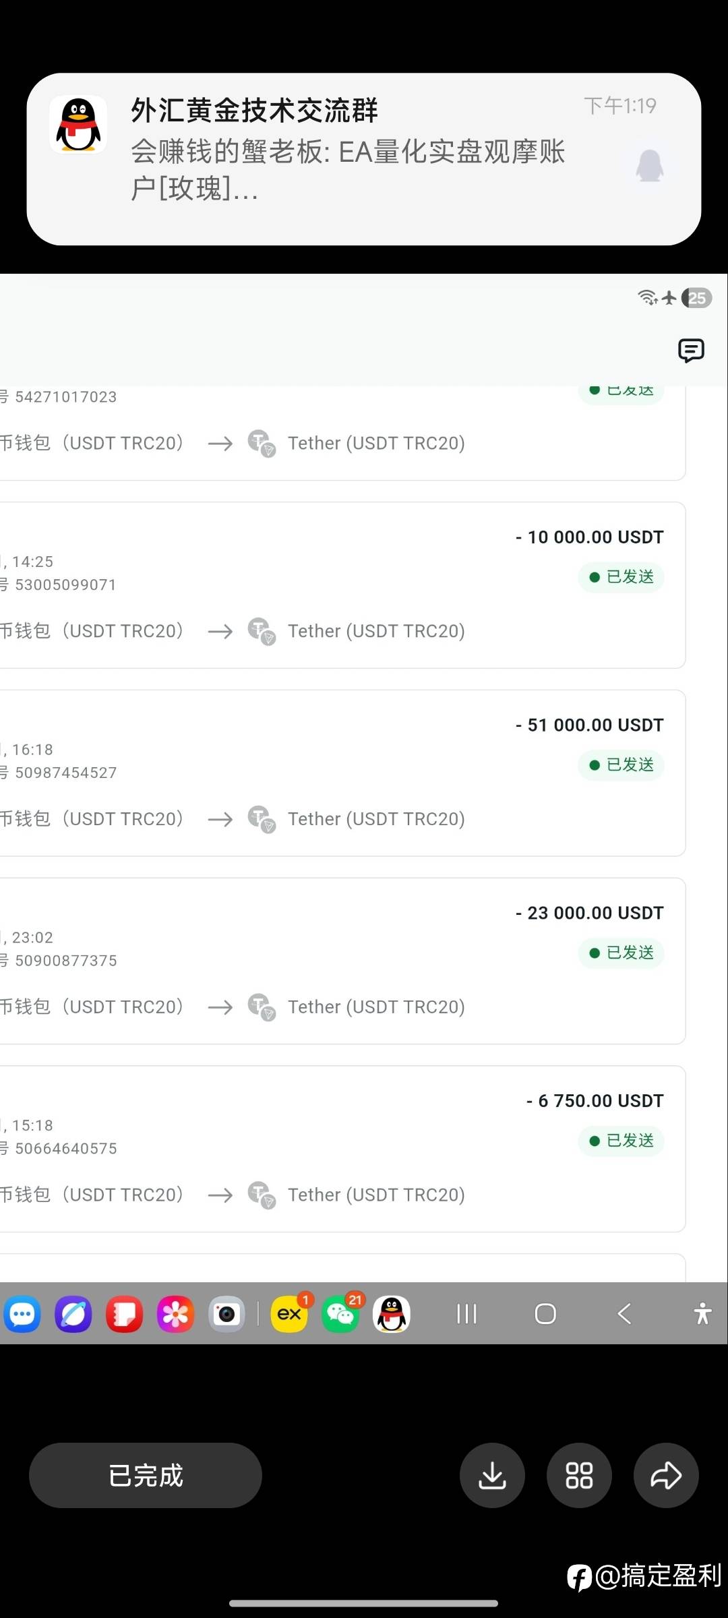Open the Samsung Internet browser icon
The image size is (728, 1618).
[x=73, y=1314]
